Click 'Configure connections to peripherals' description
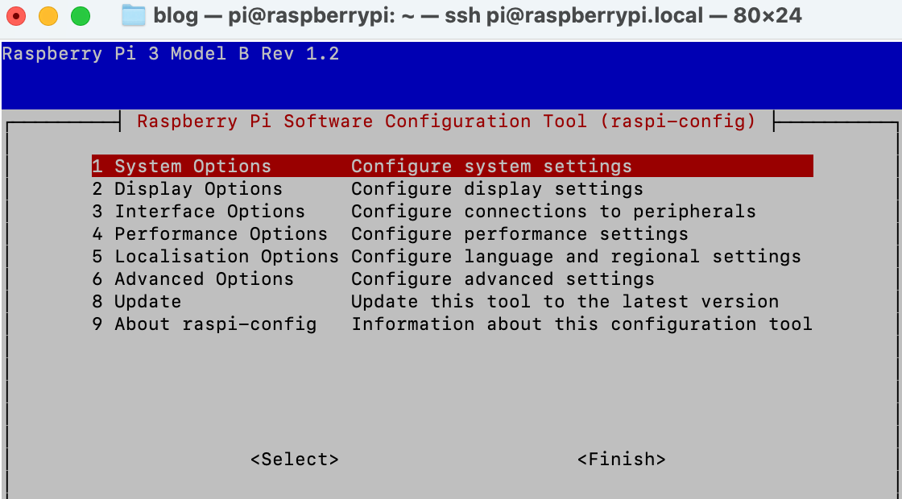 pyautogui.click(x=553, y=211)
